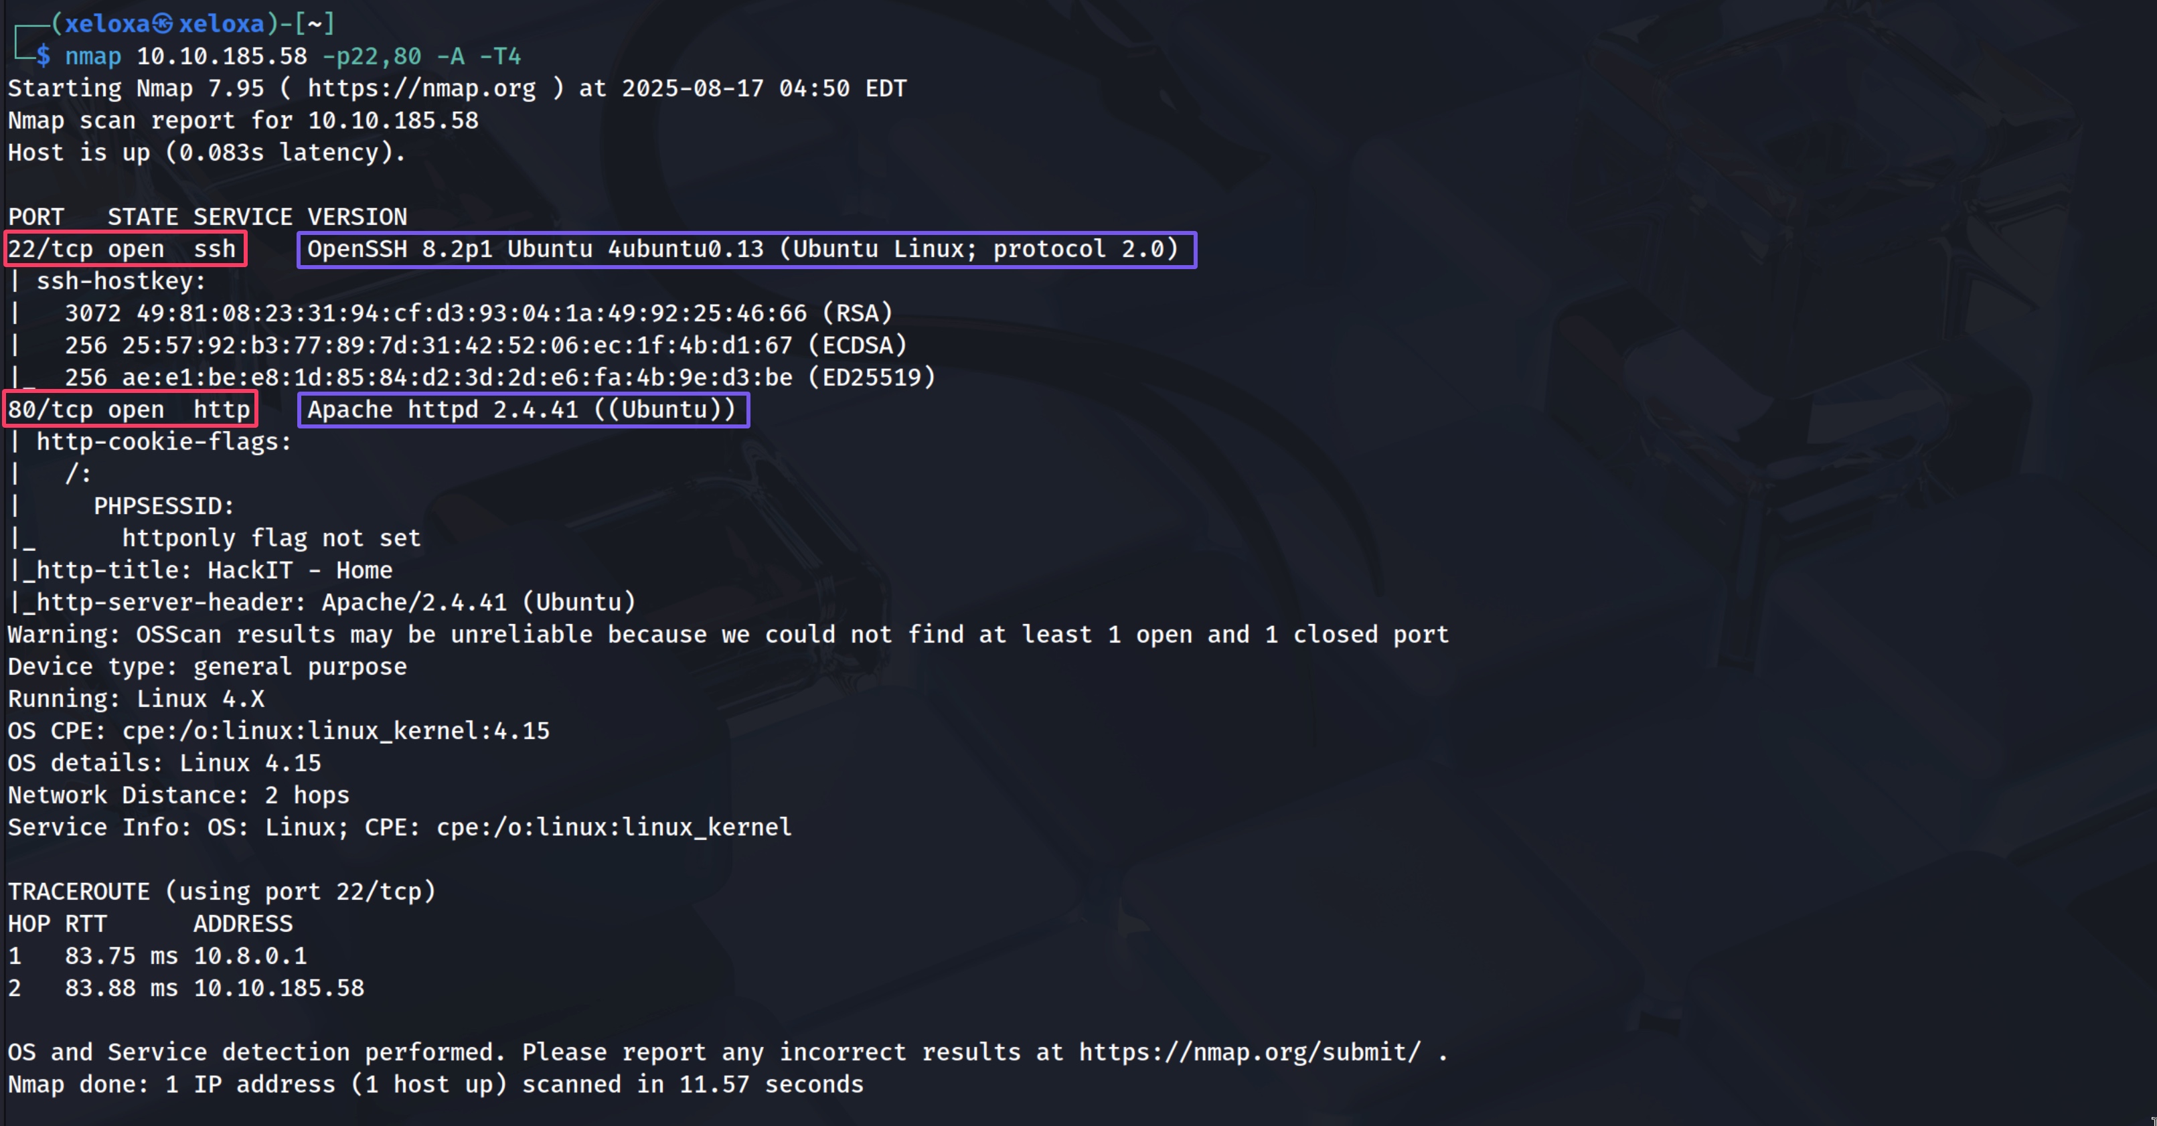Screen dimensions: 2157x1126
Task: Click the Network Distance 2 hops line
Action: click(178, 795)
